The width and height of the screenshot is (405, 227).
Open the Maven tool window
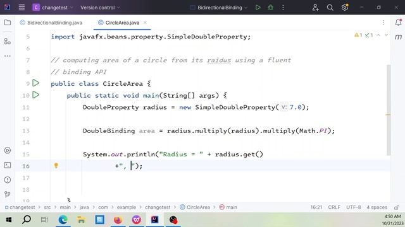coord(398,37)
